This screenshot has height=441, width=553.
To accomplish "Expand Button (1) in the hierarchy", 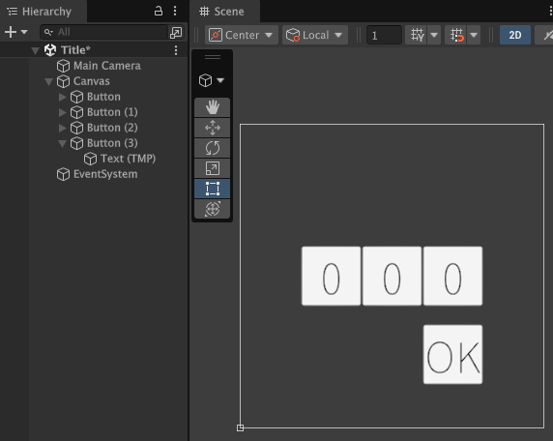I will [63, 112].
